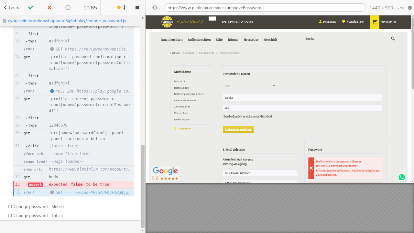
Task: Open the selector playground crosshair icon
Action: 155,7
